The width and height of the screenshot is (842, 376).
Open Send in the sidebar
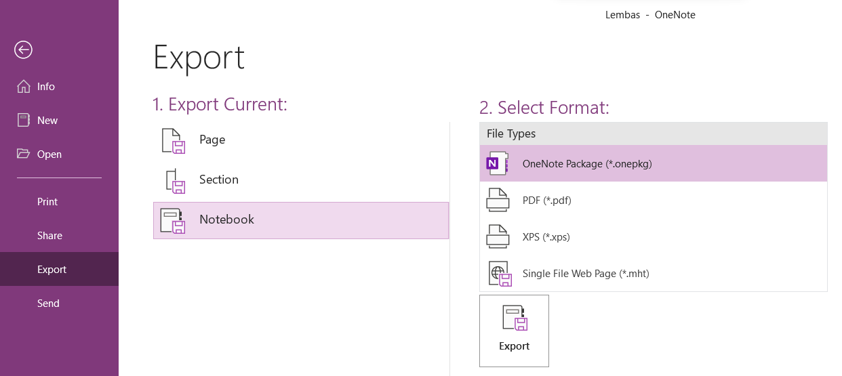[x=59, y=304]
